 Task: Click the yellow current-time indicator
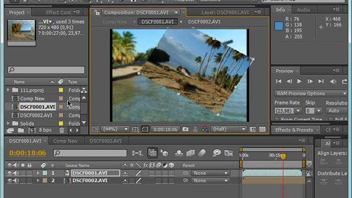[283, 156]
